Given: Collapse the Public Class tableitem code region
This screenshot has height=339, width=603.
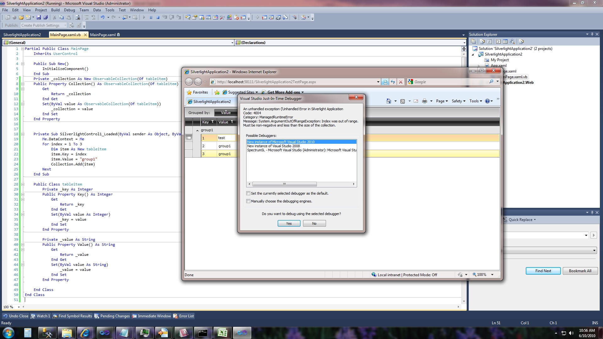Looking at the screenshot, I should [23, 184].
